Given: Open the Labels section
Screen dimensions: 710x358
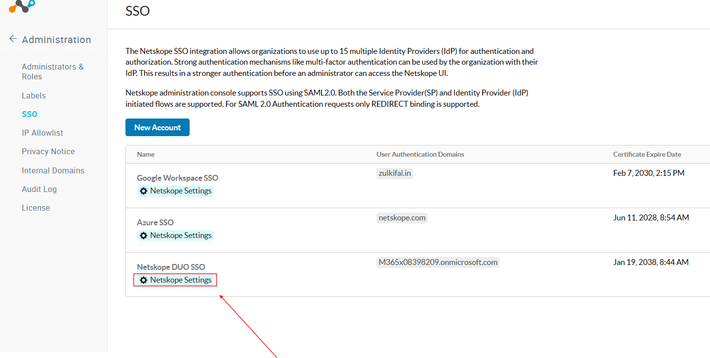Looking at the screenshot, I should point(34,95).
